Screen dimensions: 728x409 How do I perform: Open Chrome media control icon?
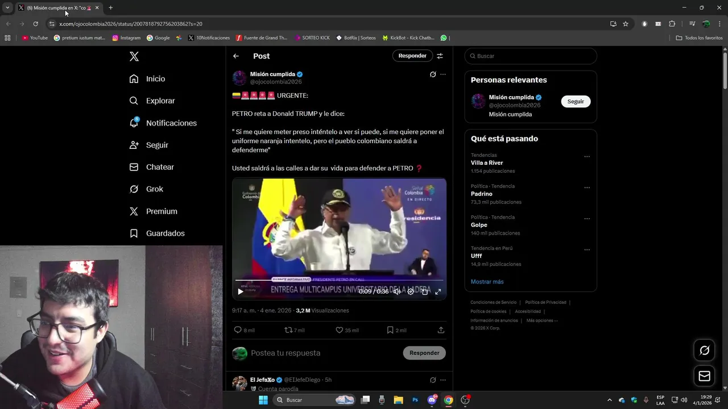click(x=692, y=24)
